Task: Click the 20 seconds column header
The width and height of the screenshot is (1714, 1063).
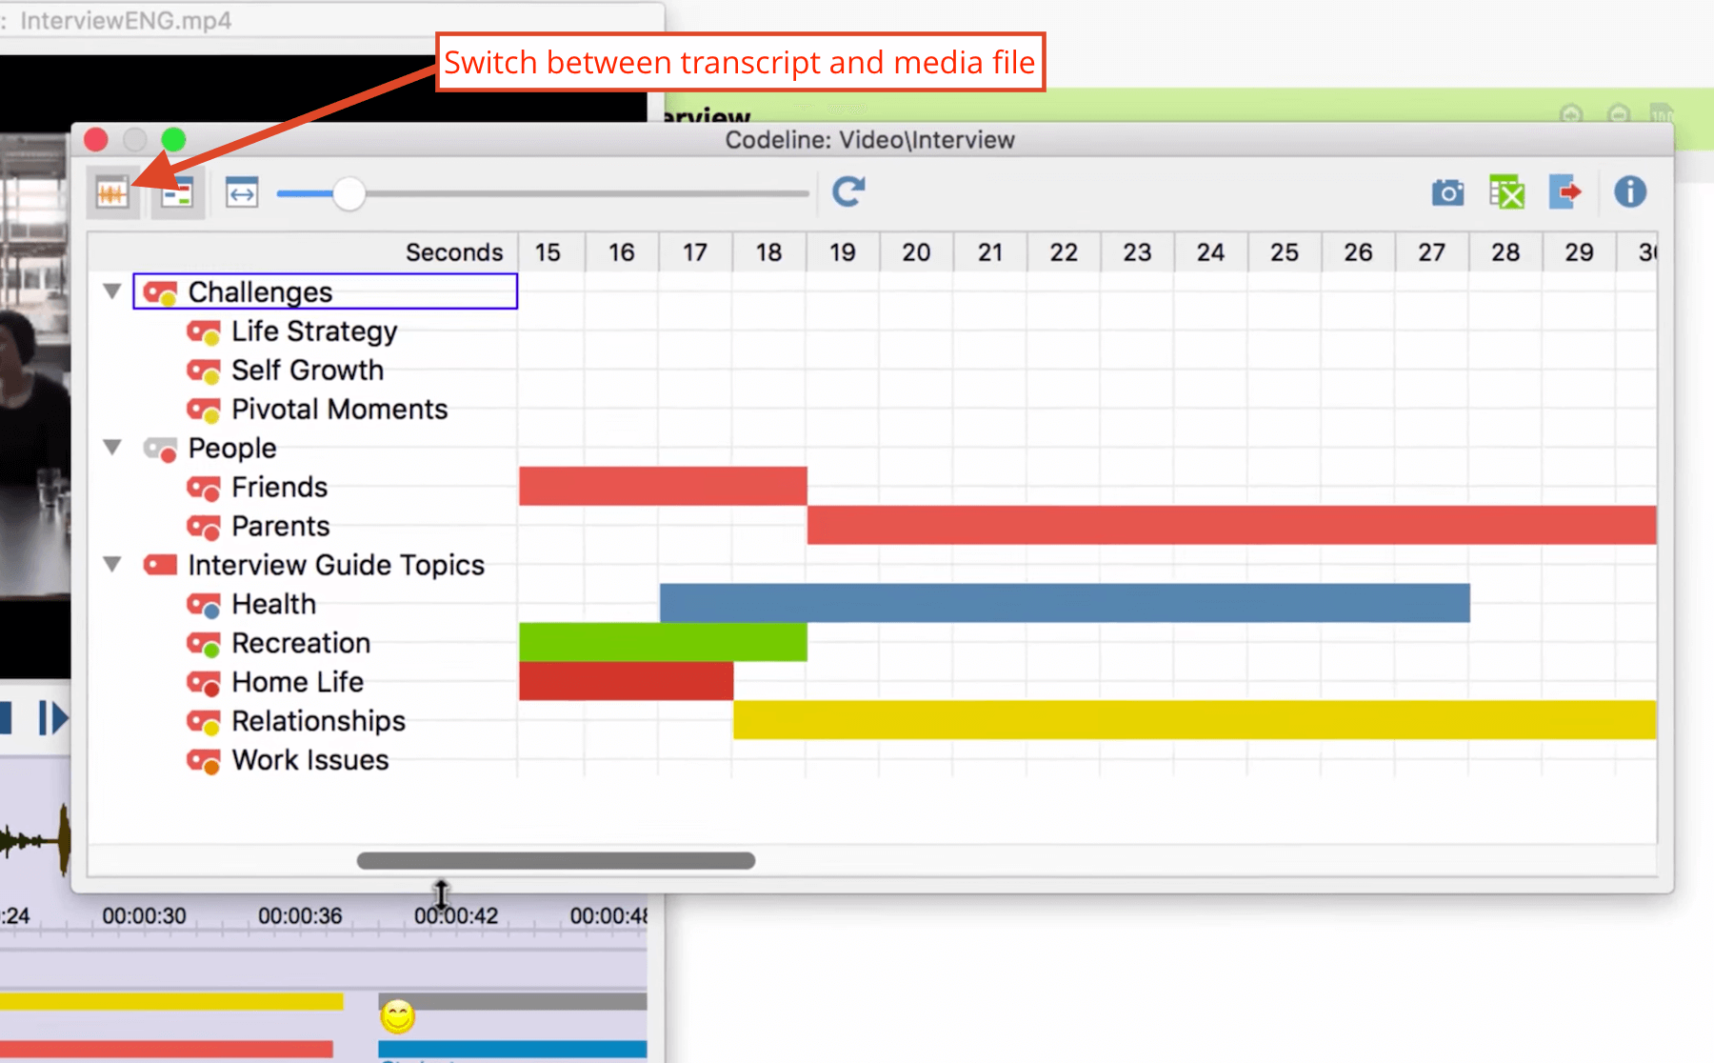Action: (916, 252)
